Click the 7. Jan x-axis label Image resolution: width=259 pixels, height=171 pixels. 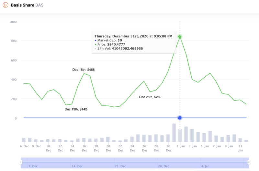(x=217, y=146)
